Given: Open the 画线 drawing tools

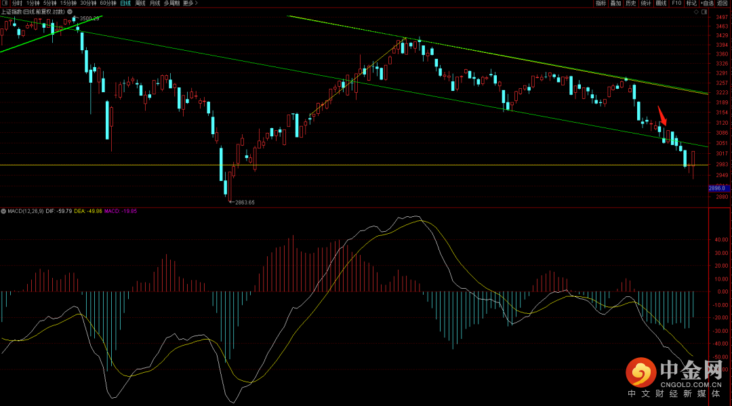Looking at the screenshot, I should 662,3.
